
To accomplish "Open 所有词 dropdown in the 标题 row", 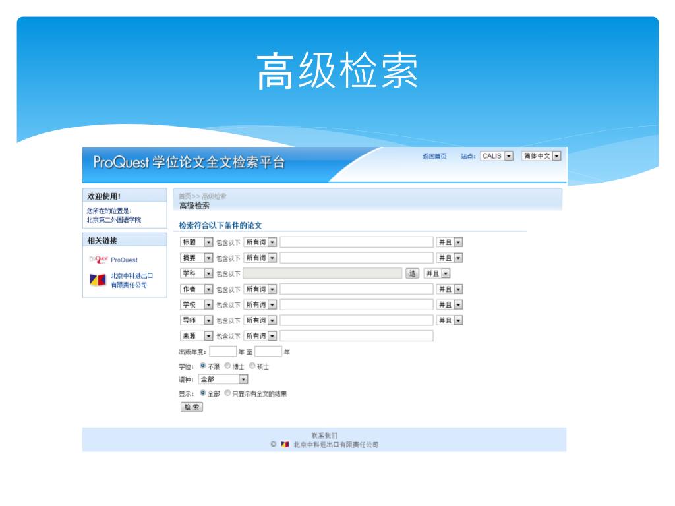I will click(x=260, y=242).
